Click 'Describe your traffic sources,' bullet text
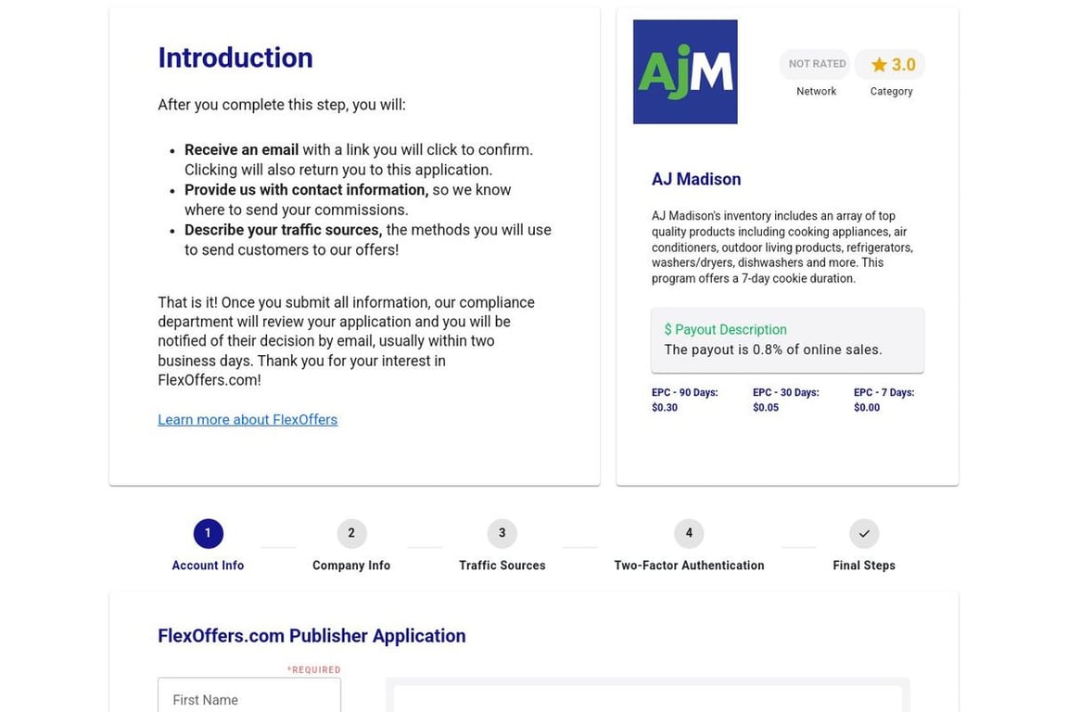The height and width of the screenshot is (712, 1068). [x=284, y=230]
